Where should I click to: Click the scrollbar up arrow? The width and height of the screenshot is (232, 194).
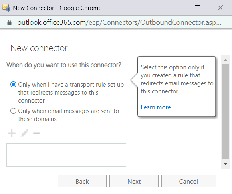[x=225, y=60]
